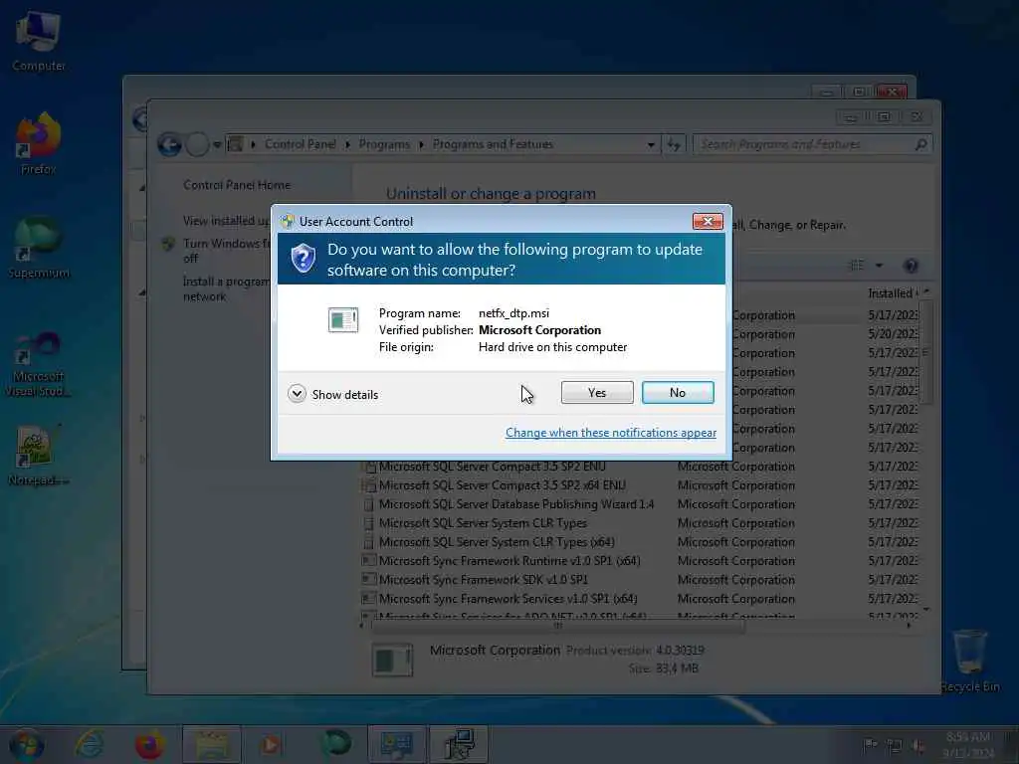This screenshot has width=1019, height=764.
Task: Open Windows Explorer taskbar button
Action: (211, 744)
